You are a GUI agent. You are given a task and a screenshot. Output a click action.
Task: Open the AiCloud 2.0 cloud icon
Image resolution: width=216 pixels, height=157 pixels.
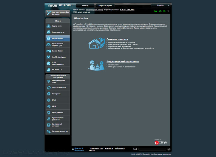click(x=49, y=70)
